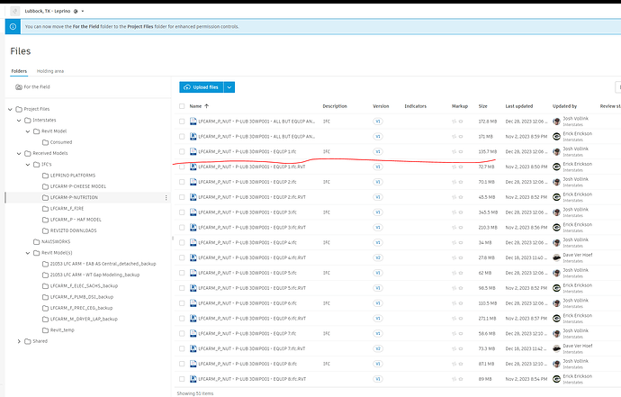Image resolution: width=621 pixels, height=397 pixels.
Task: Check the box for EQUIP 3.ifc.RVT
Action: pos(182,228)
